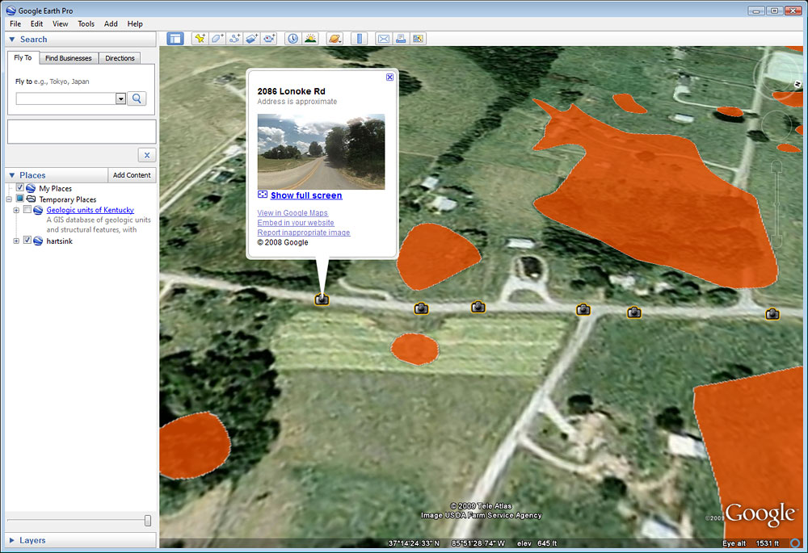The width and height of the screenshot is (808, 553).
Task: Open the Add menu
Action: point(111,23)
